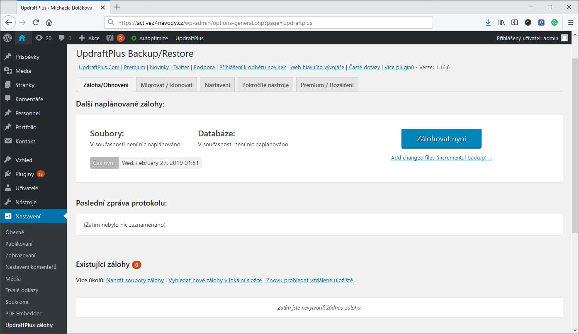Switch to Migrovat / klonovat tab
Image resolution: width=579 pixels, height=334 pixels.
click(166, 85)
